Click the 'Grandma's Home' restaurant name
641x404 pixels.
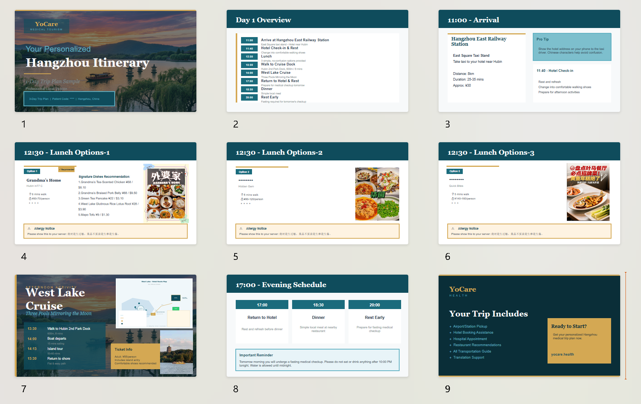point(44,180)
